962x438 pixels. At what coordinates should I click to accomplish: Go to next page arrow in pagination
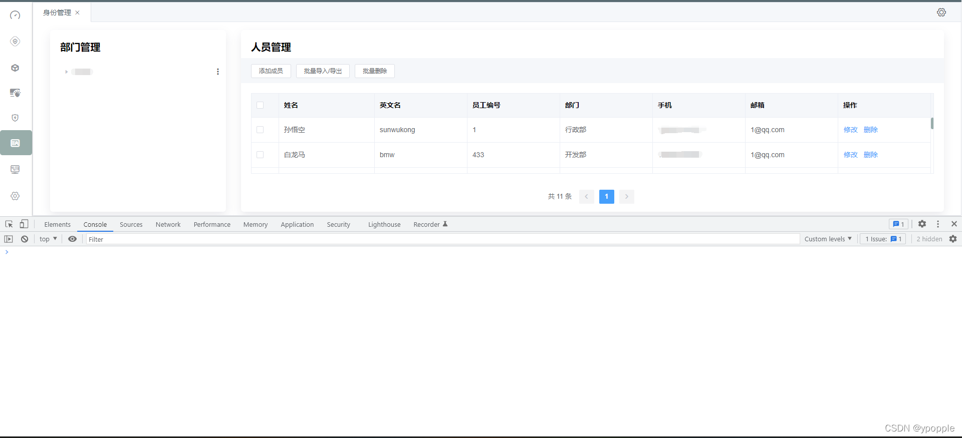click(x=627, y=197)
